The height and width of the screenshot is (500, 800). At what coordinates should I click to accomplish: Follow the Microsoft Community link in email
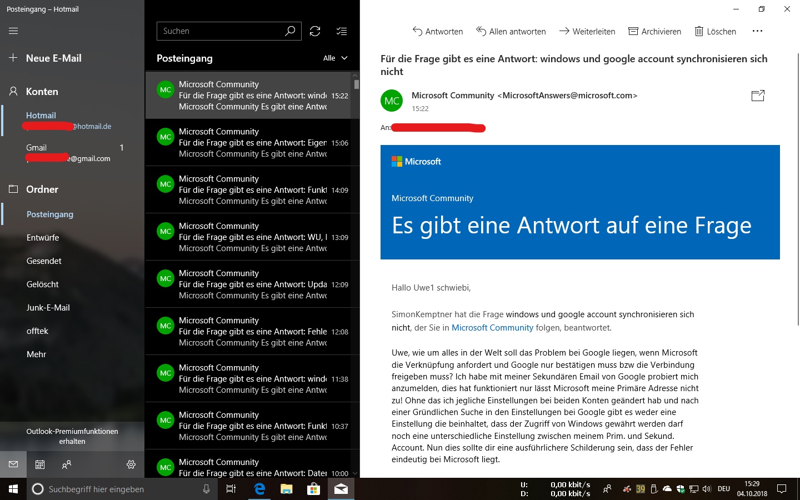(x=492, y=327)
